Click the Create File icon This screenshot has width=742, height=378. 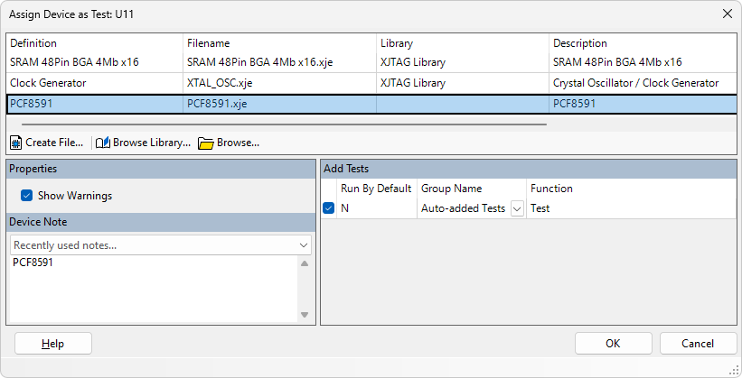point(16,143)
